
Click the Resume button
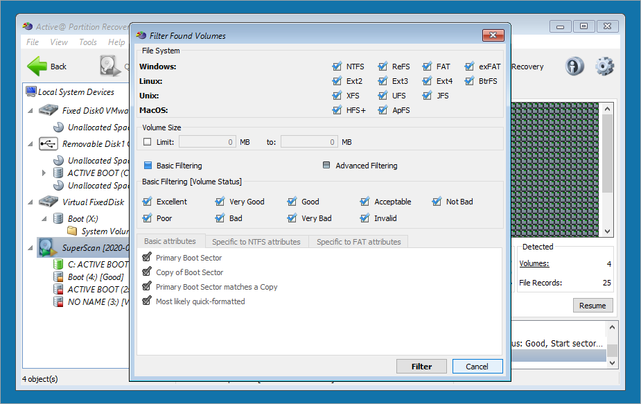(592, 306)
